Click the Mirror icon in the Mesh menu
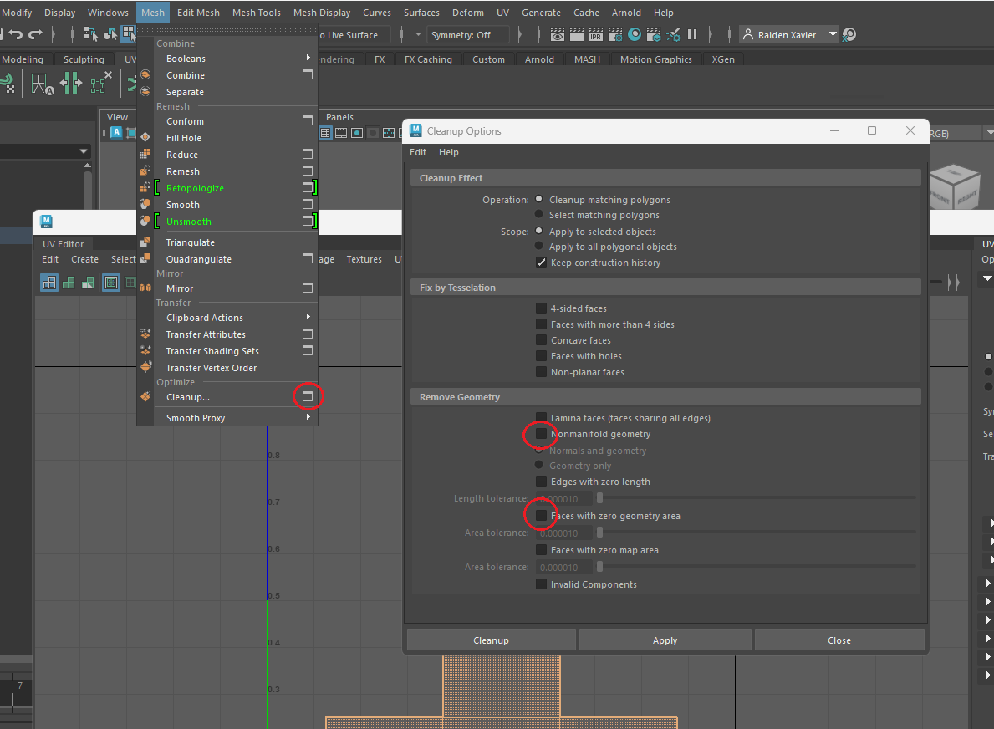994x729 pixels. tap(145, 288)
